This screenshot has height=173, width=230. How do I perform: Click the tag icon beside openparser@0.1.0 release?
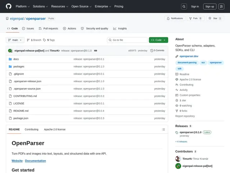pos(177,133)
